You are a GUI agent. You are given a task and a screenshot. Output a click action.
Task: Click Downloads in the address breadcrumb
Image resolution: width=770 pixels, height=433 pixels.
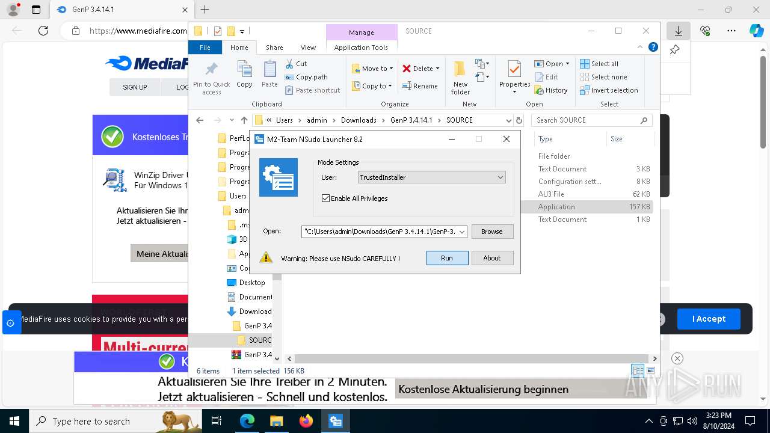(x=359, y=120)
